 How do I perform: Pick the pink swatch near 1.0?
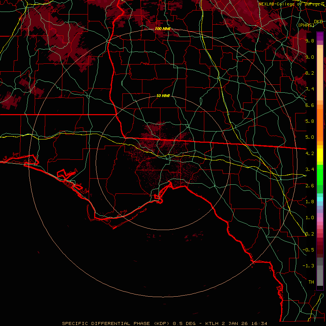pos(320,220)
